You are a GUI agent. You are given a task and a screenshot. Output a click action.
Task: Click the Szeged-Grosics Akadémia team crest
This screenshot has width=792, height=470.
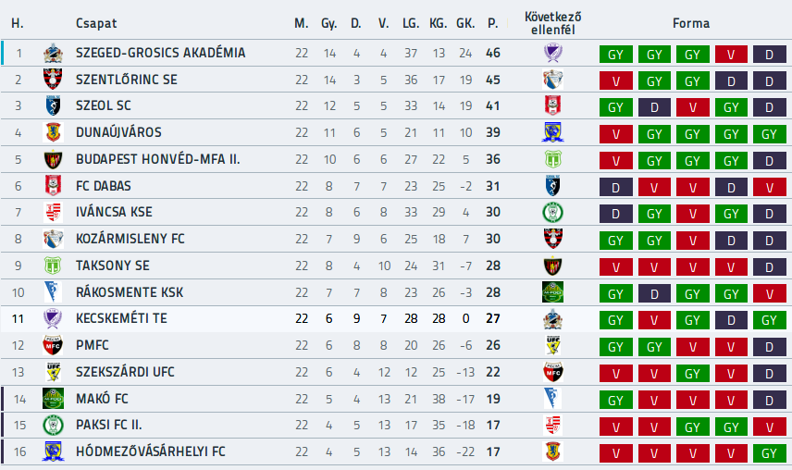[x=53, y=53]
